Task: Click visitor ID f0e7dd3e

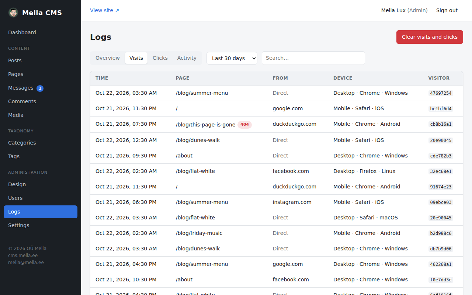Action: (x=441, y=280)
